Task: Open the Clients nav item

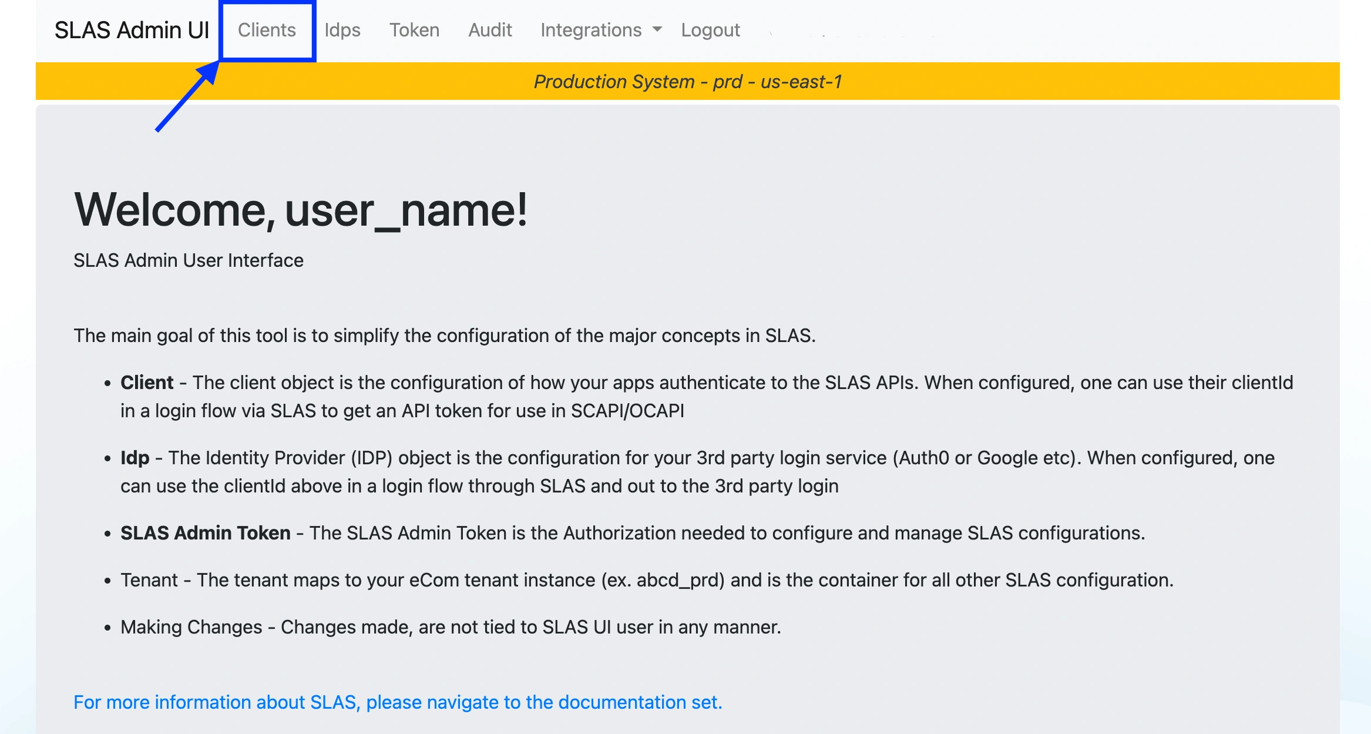Action: tap(267, 30)
